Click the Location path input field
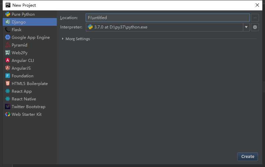The width and height of the screenshot is (265, 167). 168,18
